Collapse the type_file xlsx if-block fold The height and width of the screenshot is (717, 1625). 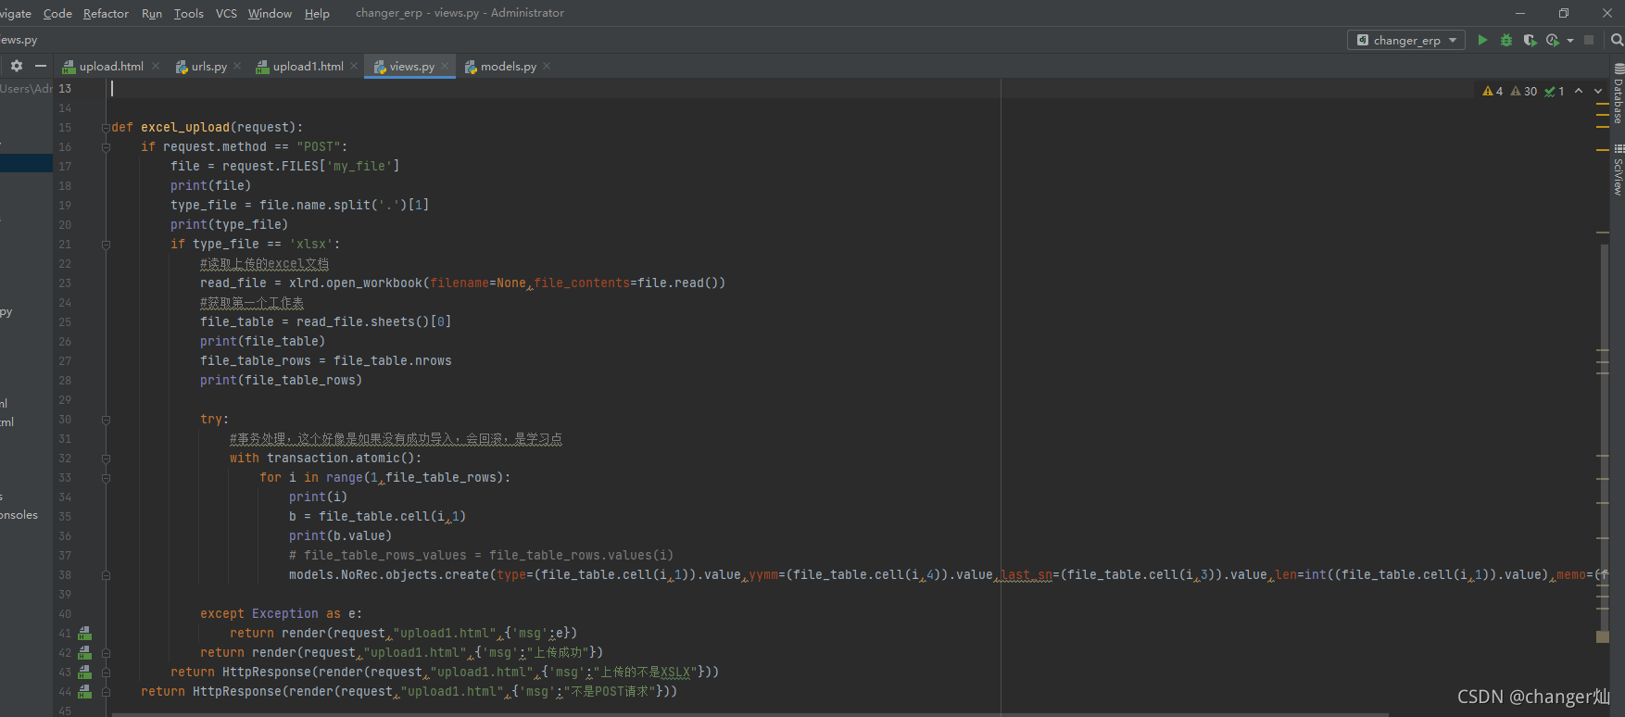pyautogui.click(x=106, y=245)
